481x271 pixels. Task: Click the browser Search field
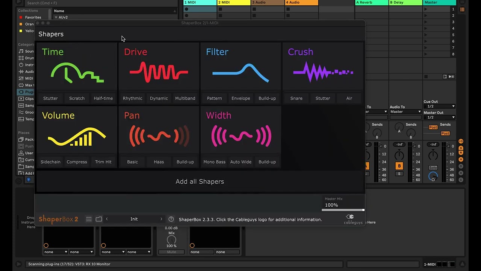[101, 3]
